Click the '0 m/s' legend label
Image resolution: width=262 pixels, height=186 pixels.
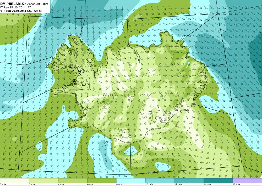[x=3, y=184]
